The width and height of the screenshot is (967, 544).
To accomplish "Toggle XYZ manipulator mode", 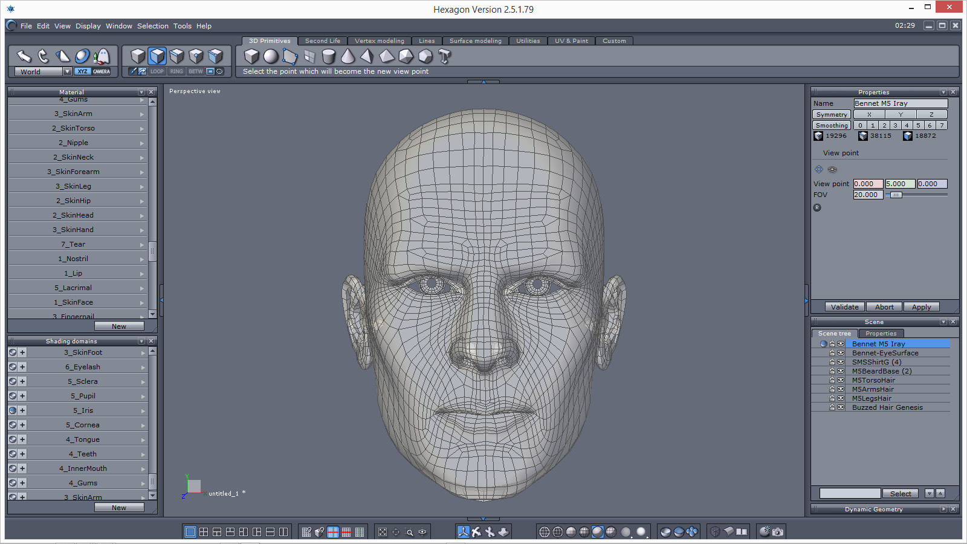I will point(82,71).
